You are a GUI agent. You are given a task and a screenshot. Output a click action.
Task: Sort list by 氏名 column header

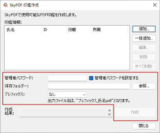23,30
